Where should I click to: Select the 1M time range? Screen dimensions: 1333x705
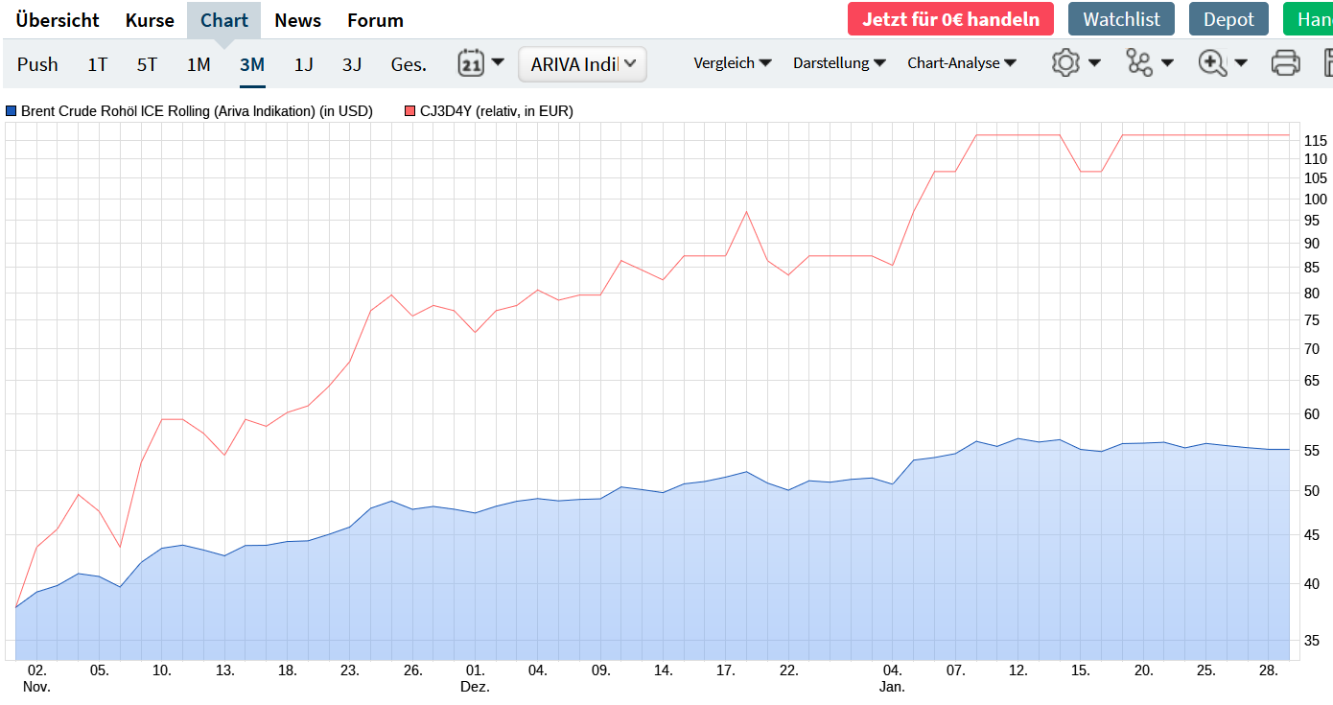[x=199, y=64]
